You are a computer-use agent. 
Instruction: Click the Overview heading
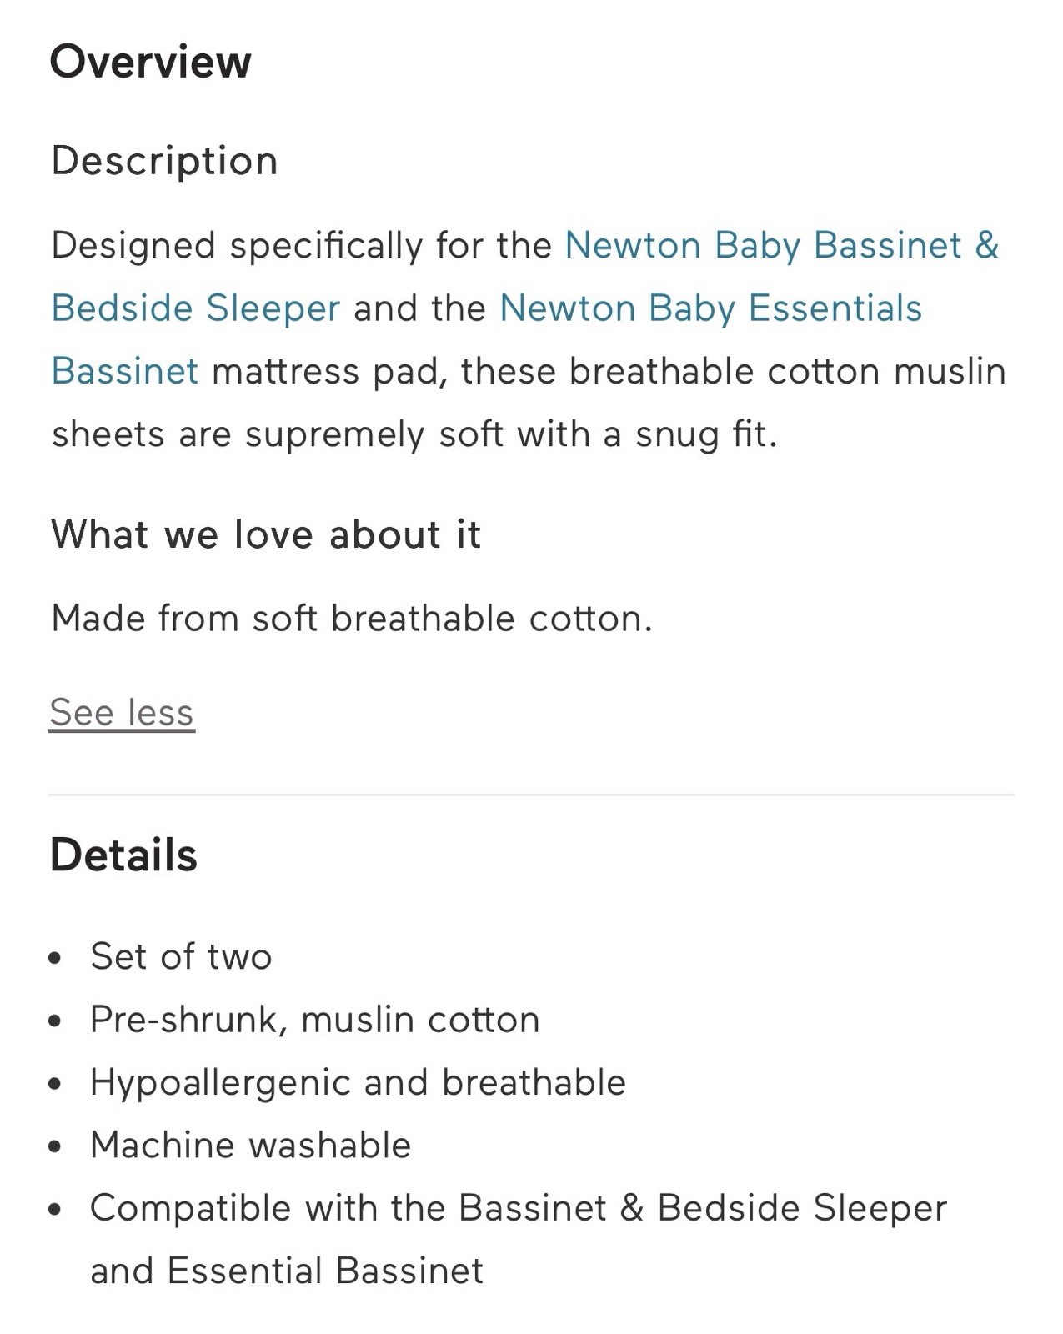(x=150, y=62)
